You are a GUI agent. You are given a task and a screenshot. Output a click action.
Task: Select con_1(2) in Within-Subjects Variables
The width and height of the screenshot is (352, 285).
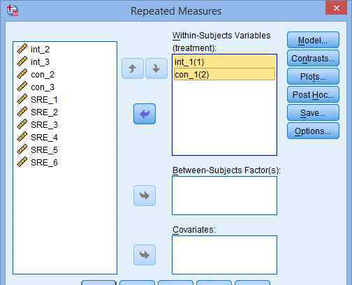click(224, 74)
